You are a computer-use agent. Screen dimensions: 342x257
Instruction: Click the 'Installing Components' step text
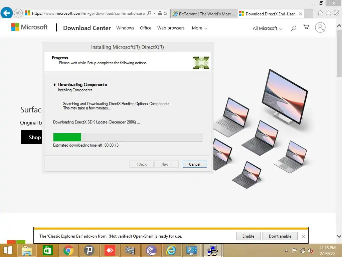click(75, 90)
